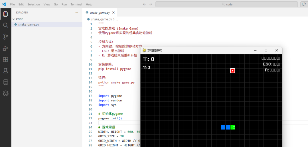
Task: Click the stacked layers icon in activity bar
Action: click(5, 93)
